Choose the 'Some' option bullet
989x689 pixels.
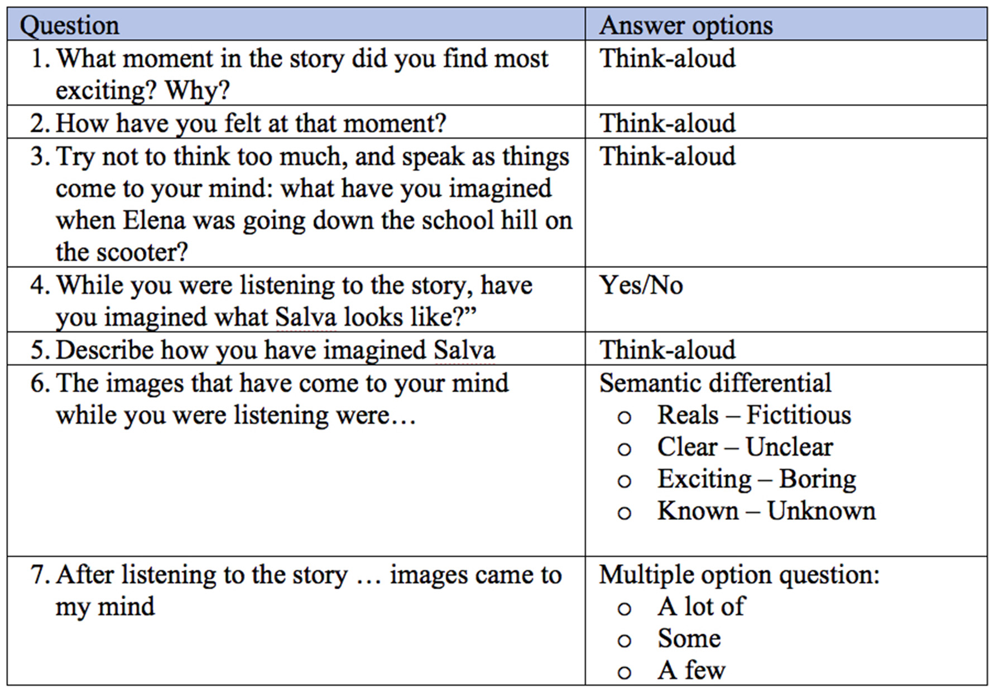tap(624, 640)
